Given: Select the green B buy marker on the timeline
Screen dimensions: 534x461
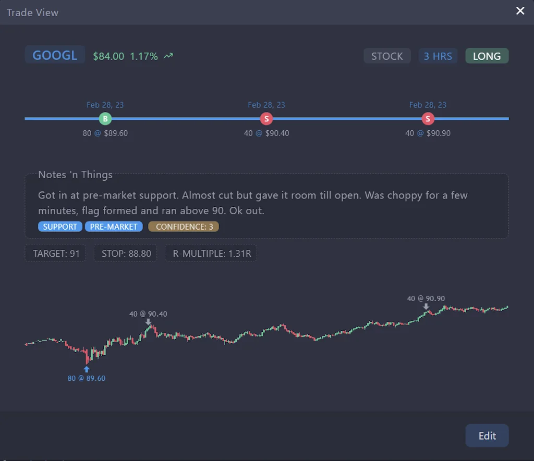Looking at the screenshot, I should point(105,119).
